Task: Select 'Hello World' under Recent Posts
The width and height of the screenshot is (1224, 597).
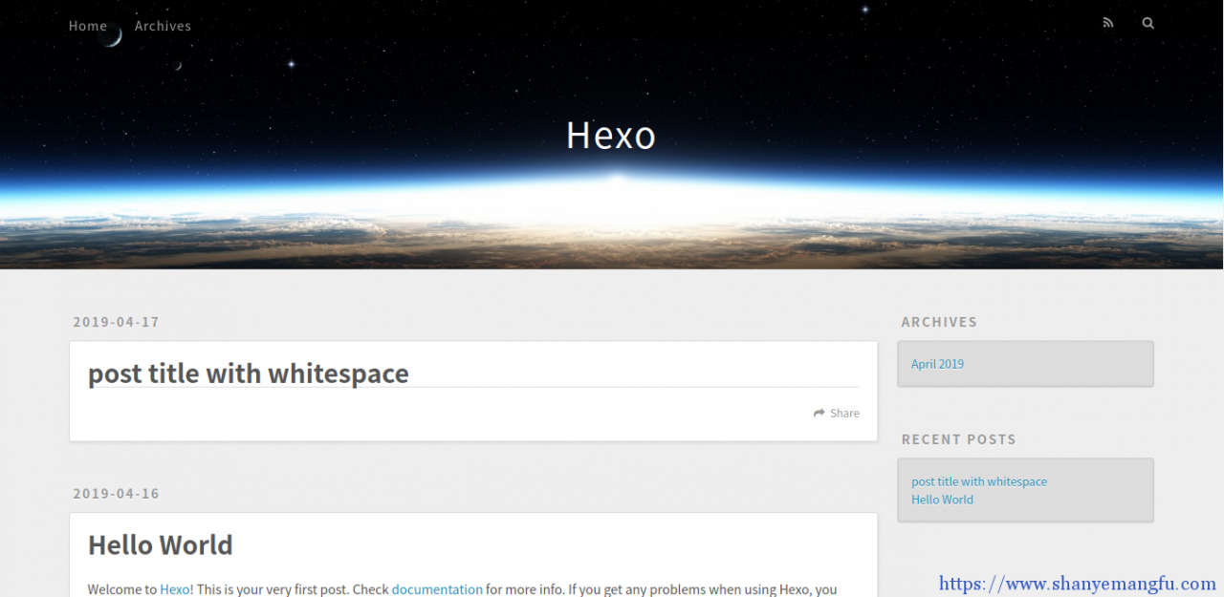Action: click(942, 500)
